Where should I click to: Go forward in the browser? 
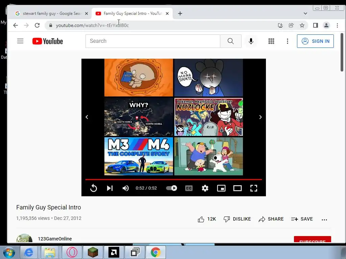[x=26, y=25]
